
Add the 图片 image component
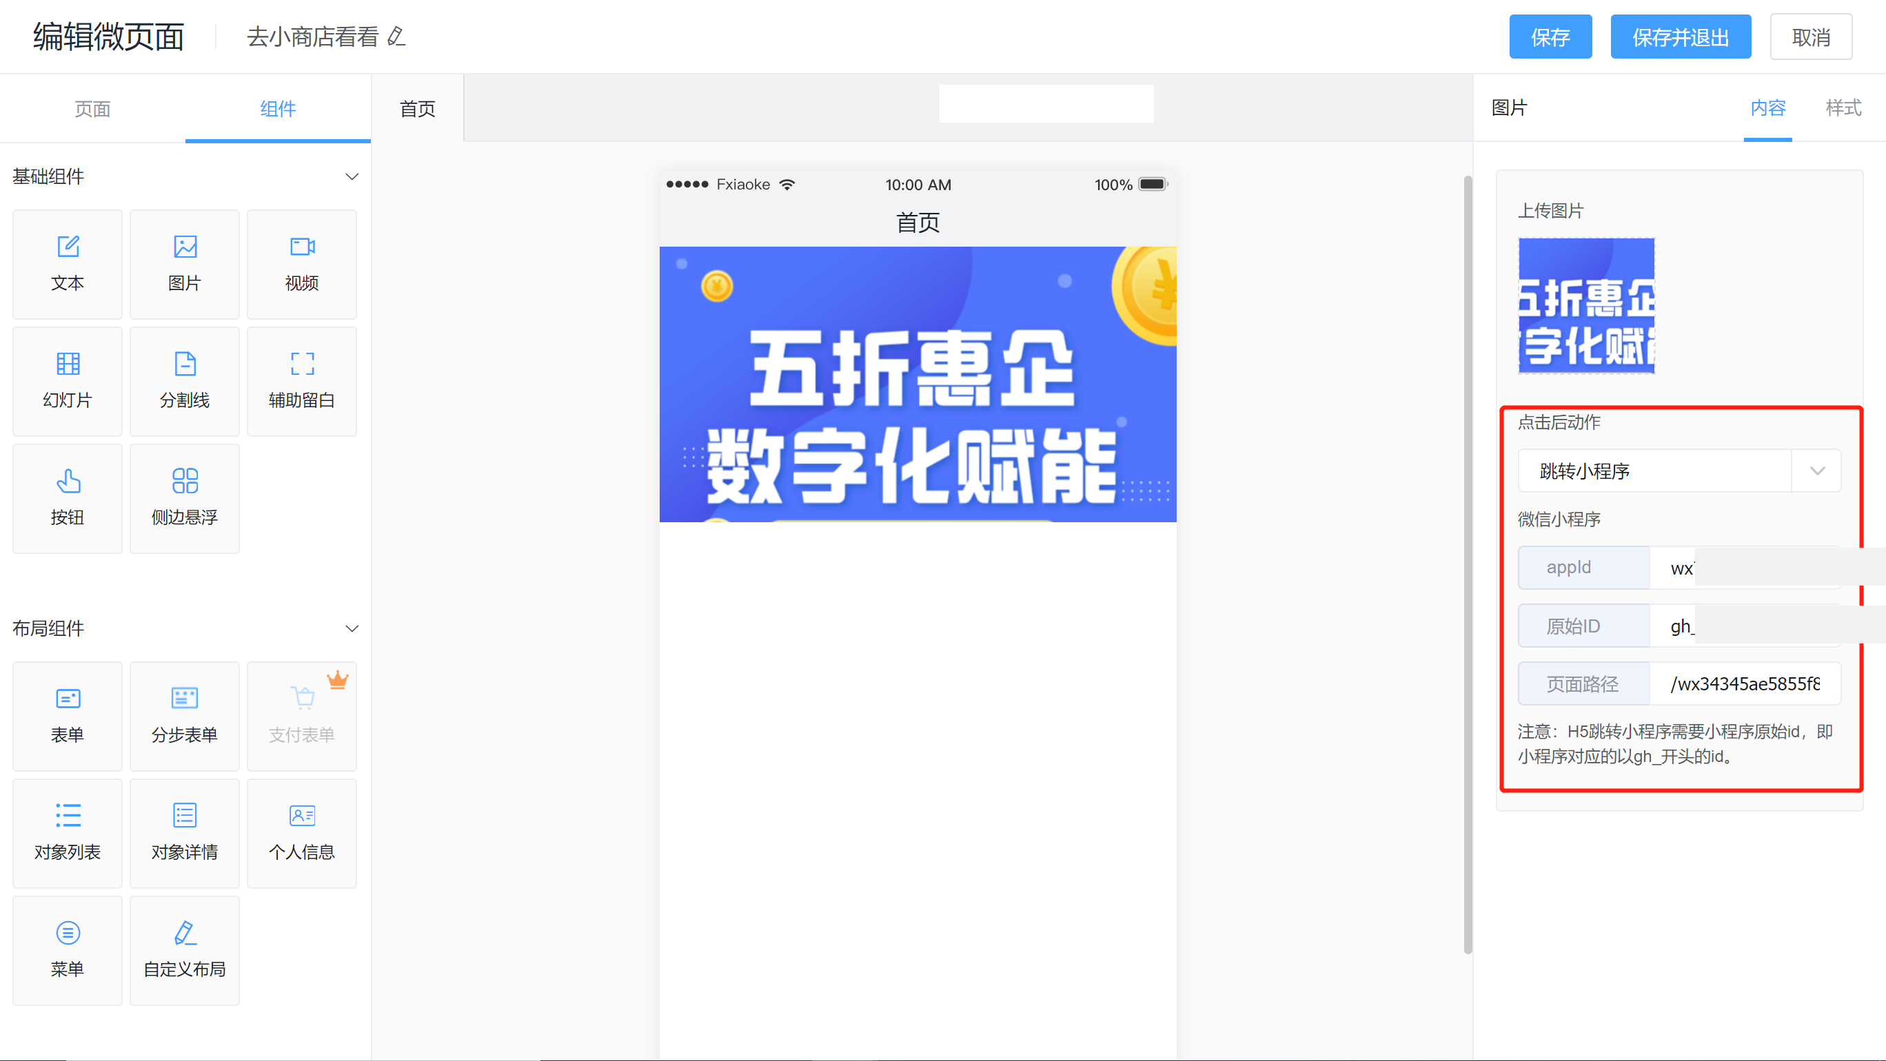click(185, 264)
